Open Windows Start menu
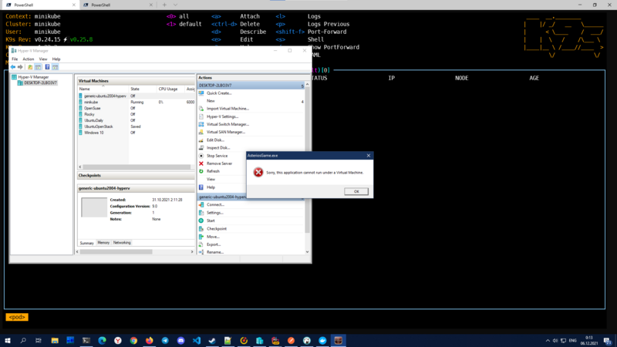The width and height of the screenshot is (617, 347). coord(8,341)
